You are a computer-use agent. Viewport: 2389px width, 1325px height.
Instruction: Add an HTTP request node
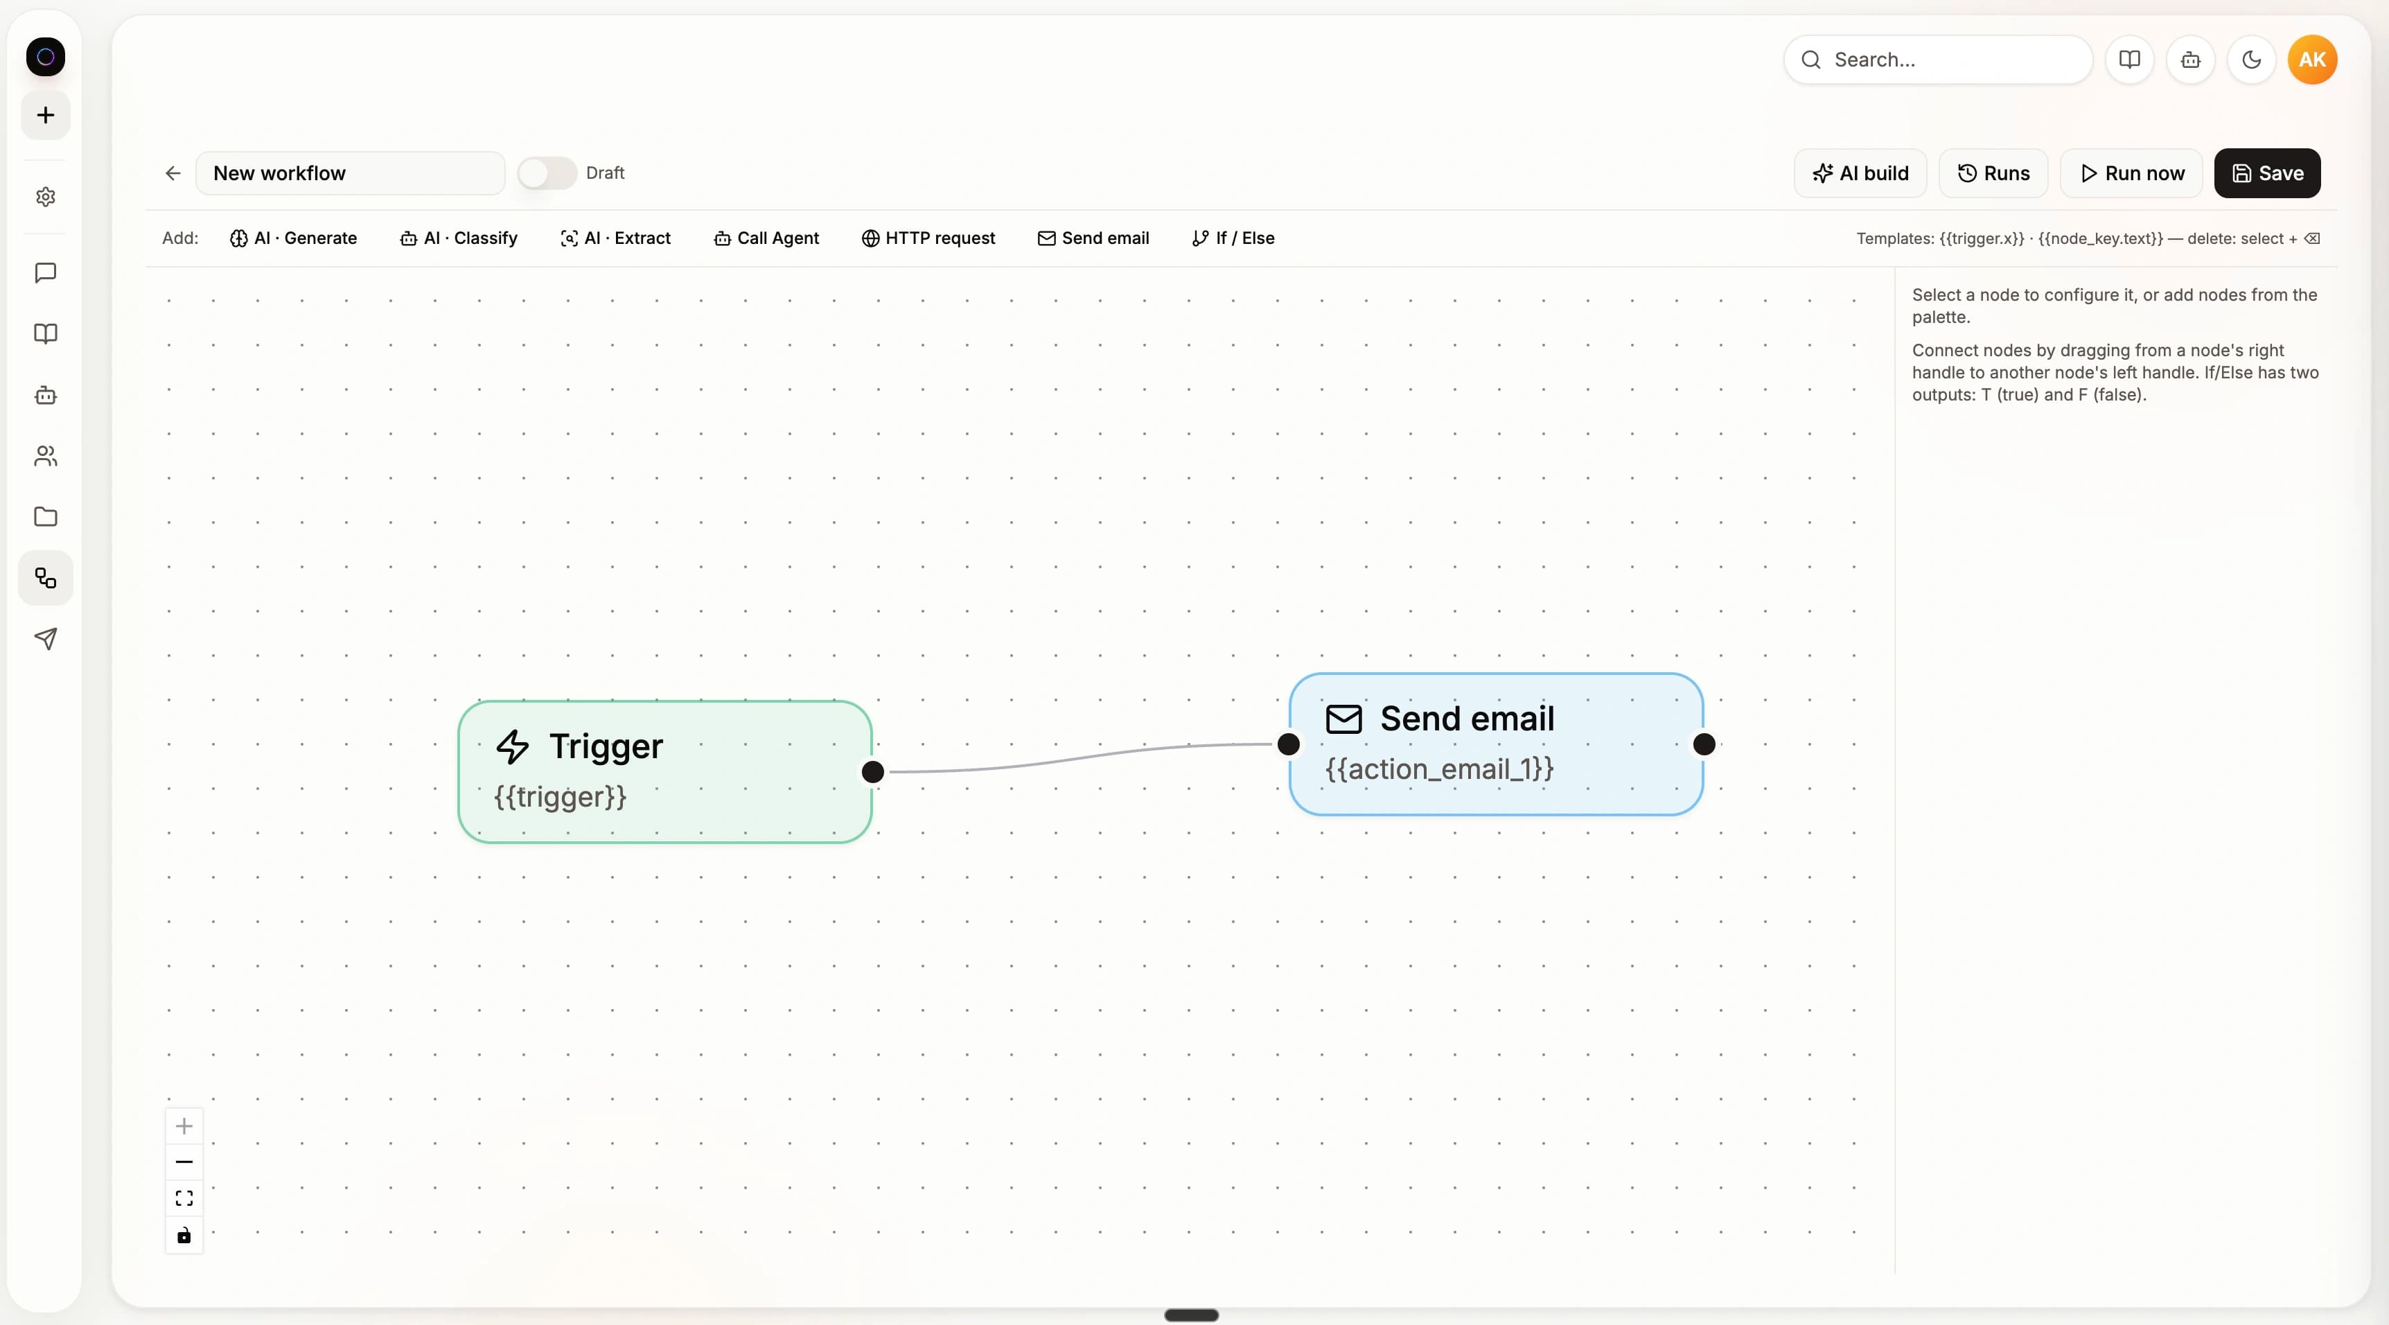[x=928, y=238]
